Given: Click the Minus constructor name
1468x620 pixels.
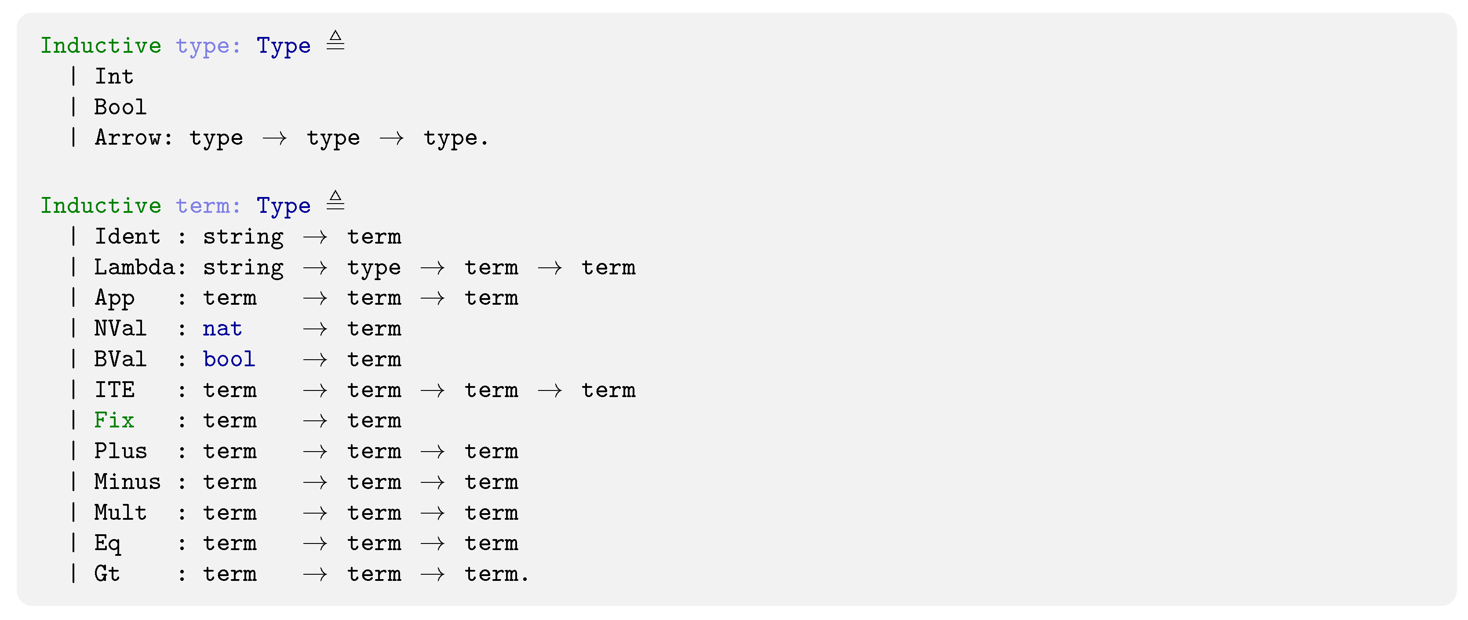Looking at the screenshot, I should tap(127, 482).
